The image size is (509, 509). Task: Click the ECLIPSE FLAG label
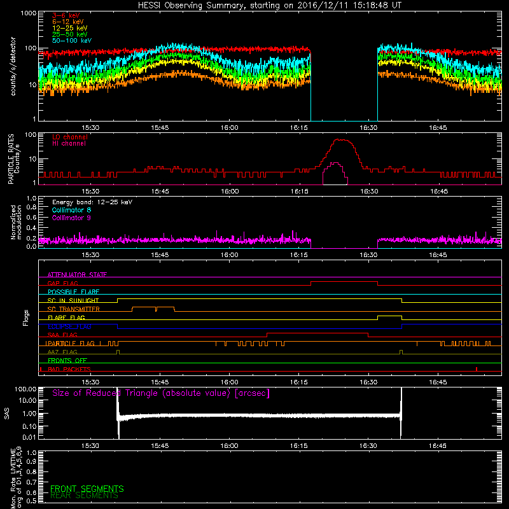pos(69,326)
